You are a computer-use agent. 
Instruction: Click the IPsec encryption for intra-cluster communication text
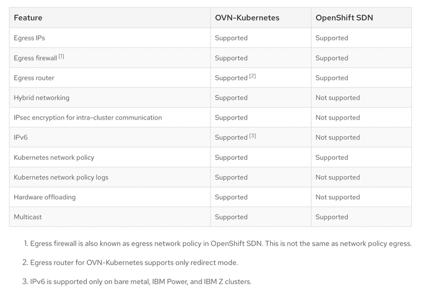pyautogui.click(x=88, y=118)
